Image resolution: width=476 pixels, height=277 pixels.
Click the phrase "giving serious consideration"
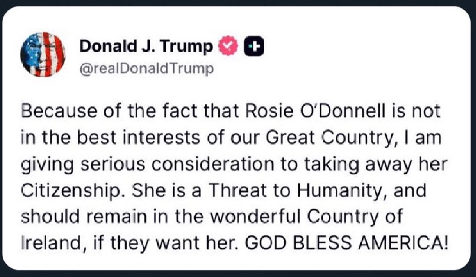147,165
